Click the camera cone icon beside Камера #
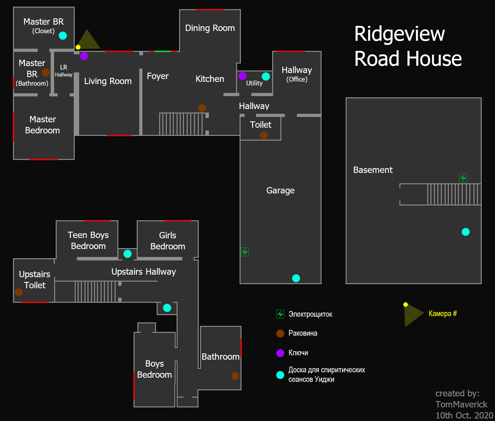Screen dimensions: 495x421 413,314
